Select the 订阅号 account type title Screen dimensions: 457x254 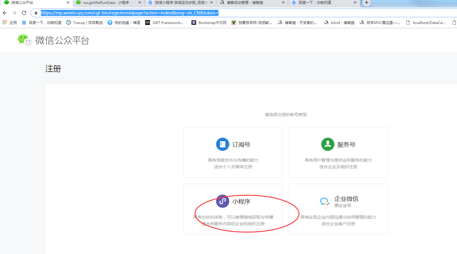click(x=241, y=145)
